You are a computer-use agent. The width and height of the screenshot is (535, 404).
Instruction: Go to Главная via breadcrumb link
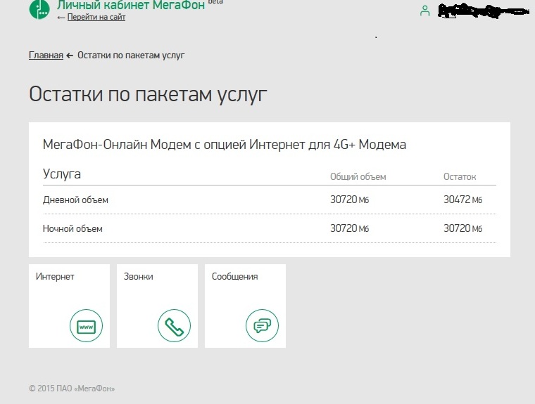46,56
